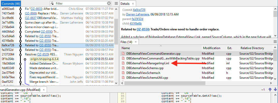Click the filter search magnifier icon
Screen dimensions: 278x103
(52, 3)
